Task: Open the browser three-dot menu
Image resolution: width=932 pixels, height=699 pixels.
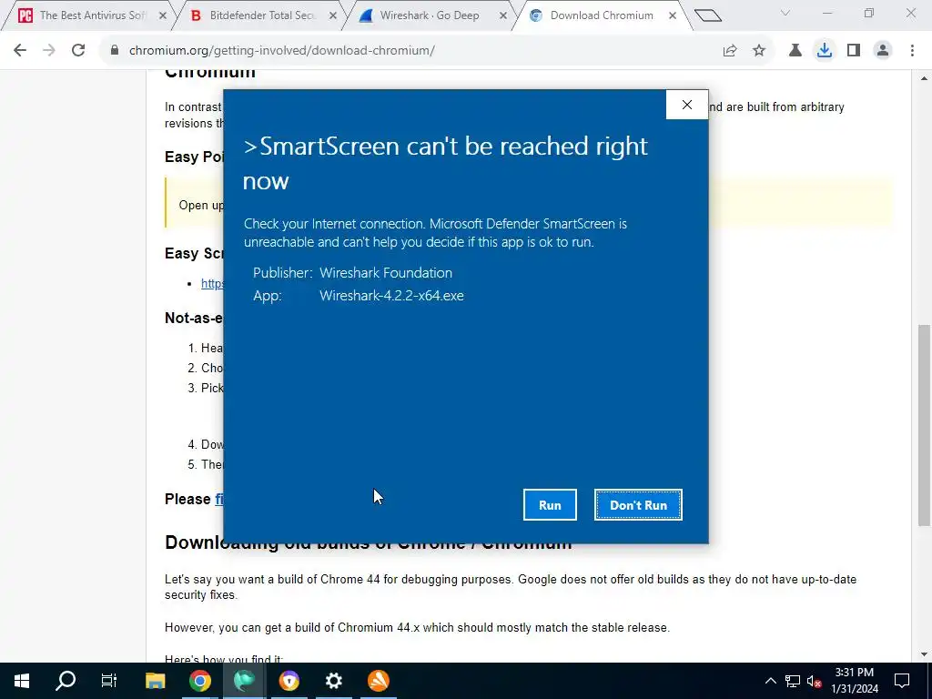Action: (x=912, y=51)
